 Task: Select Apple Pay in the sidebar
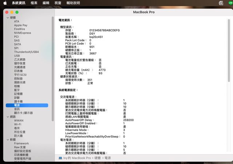(21, 25)
